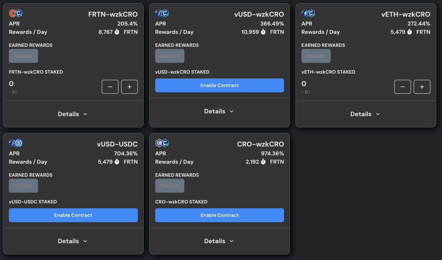Increase stake with plus on FRTN-wzkCRO

tap(129, 87)
